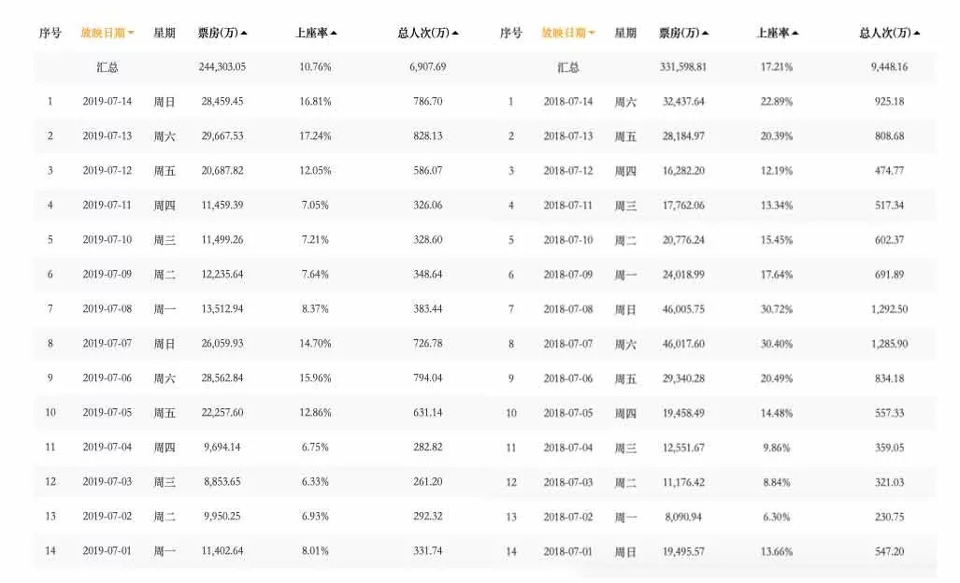The height and width of the screenshot is (583, 960).
Task: Select box office value 28,459.45
Action: [x=222, y=101]
